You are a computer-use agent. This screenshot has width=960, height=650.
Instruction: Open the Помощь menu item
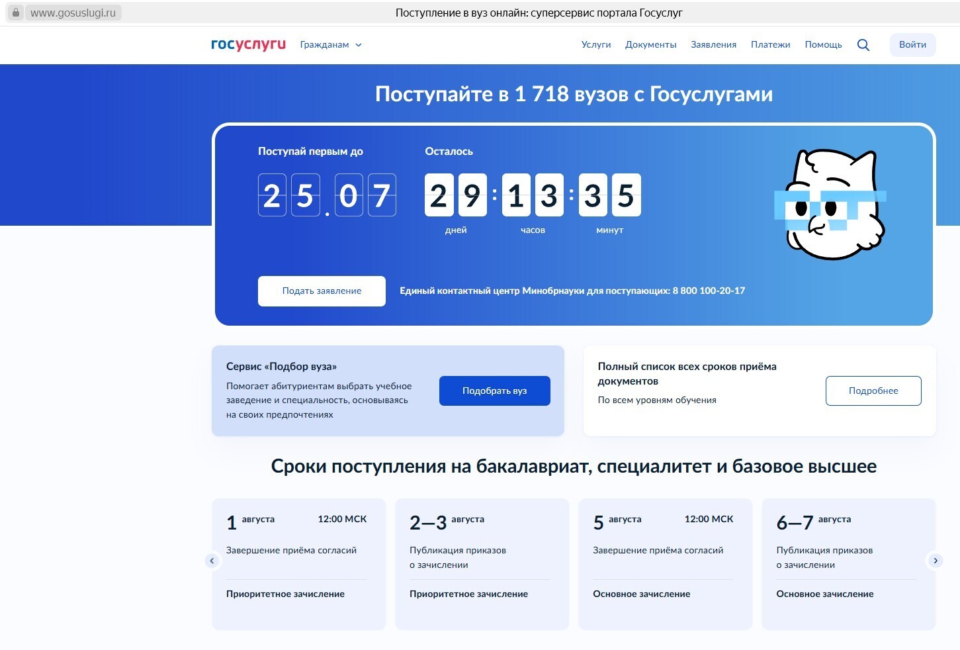[823, 45]
